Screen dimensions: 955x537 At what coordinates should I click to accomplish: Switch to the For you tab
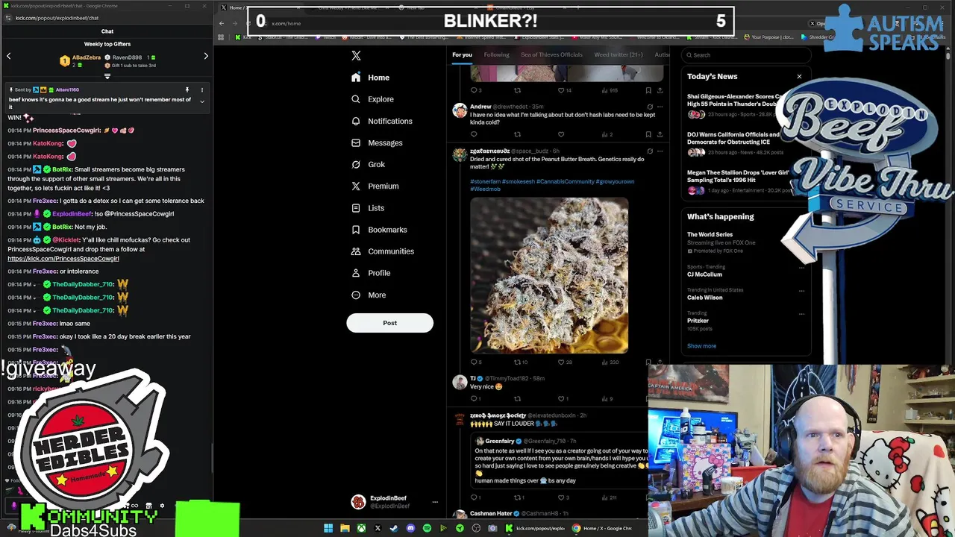pos(462,54)
